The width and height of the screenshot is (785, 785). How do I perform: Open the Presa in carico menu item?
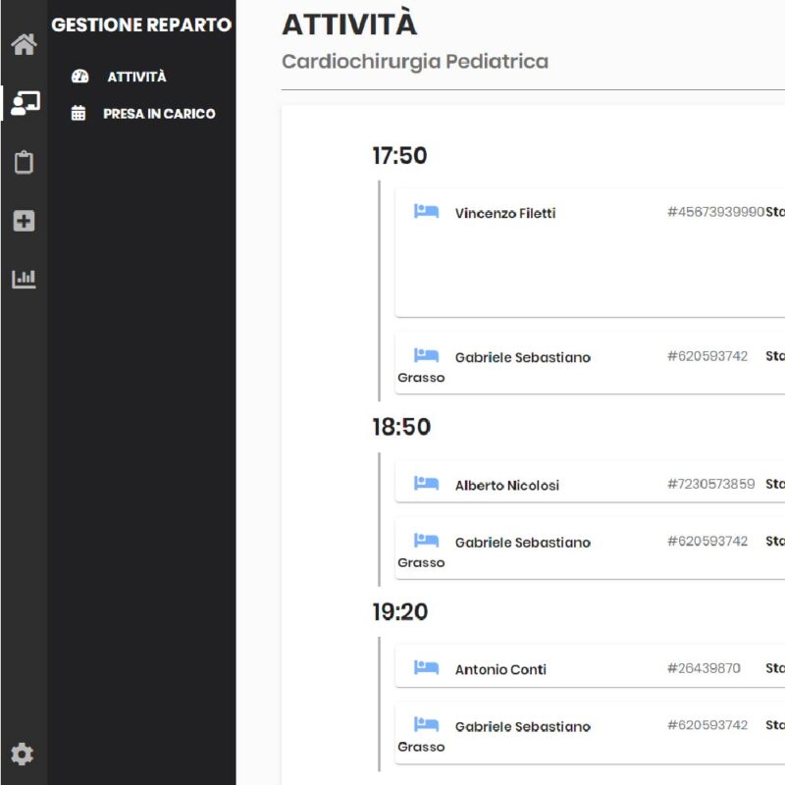(159, 114)
